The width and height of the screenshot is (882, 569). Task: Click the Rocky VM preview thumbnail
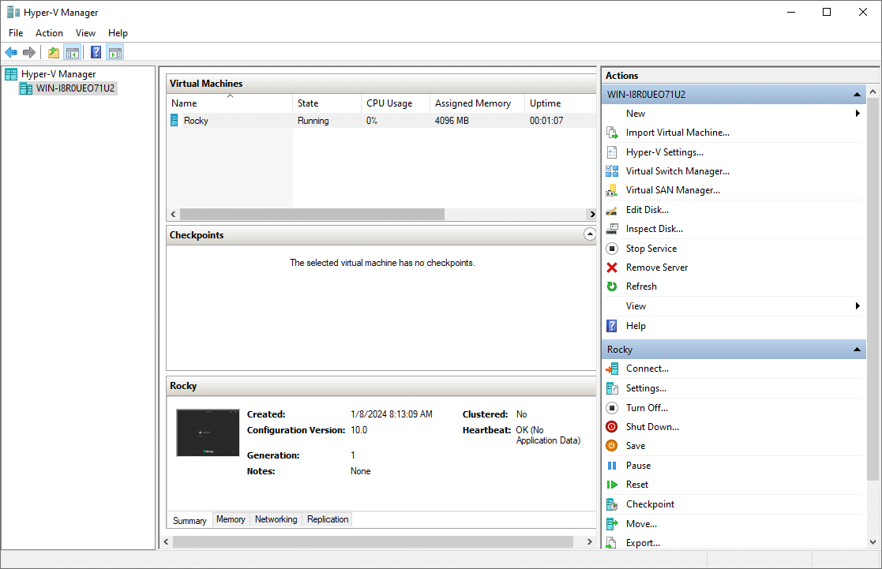pos(208,432)
